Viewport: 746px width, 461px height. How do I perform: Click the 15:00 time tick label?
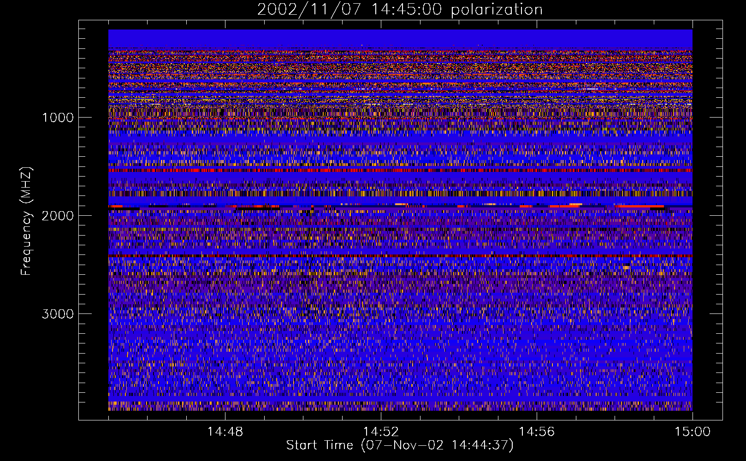pyautogui.click(x=693, y=432)
